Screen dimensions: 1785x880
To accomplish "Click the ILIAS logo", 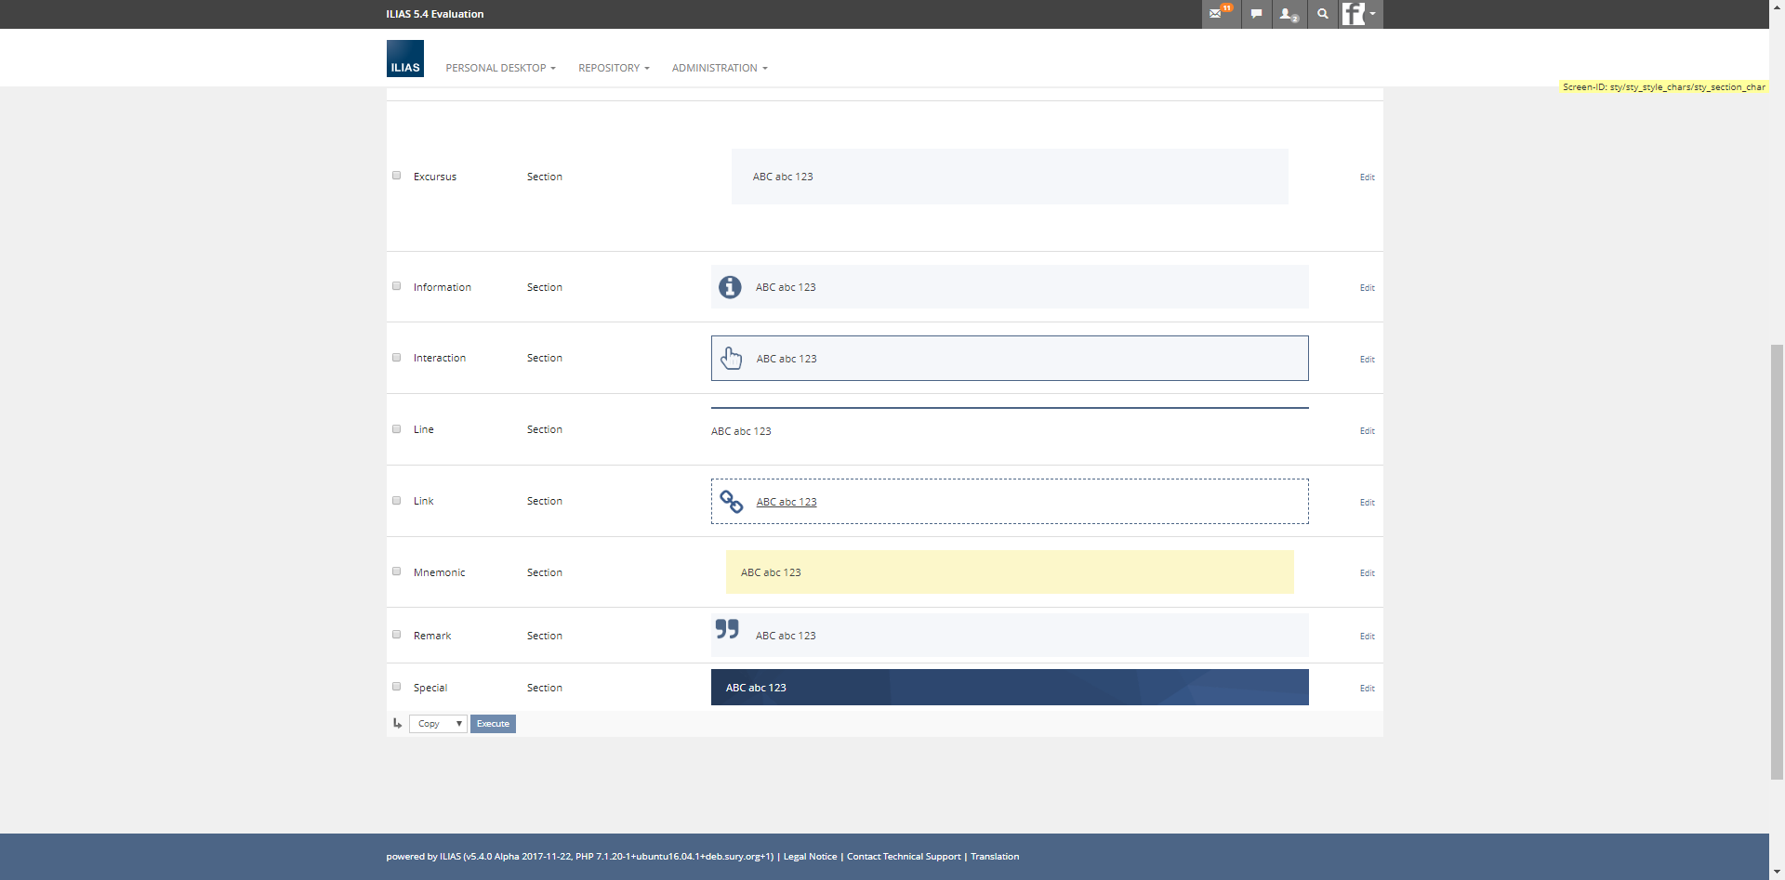I will coord(404,59).
